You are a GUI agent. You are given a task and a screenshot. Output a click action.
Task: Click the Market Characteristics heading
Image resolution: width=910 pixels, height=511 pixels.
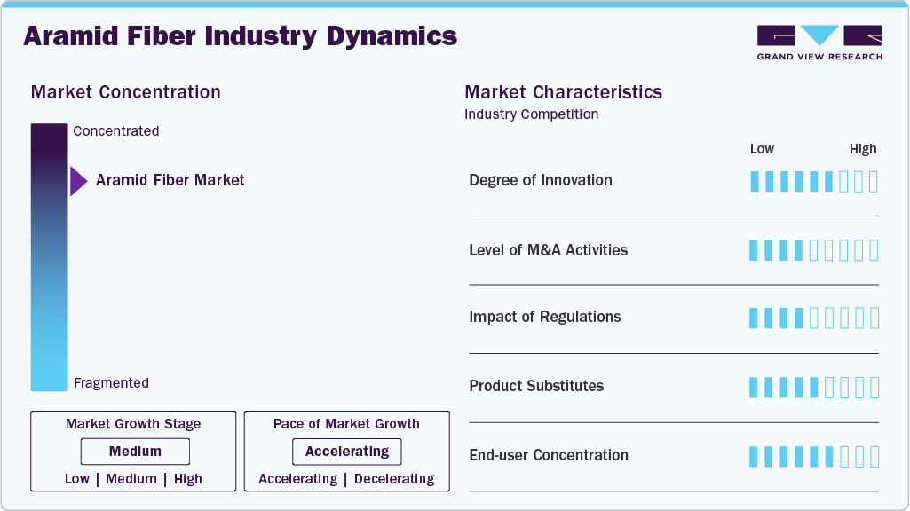coord(563,92)
